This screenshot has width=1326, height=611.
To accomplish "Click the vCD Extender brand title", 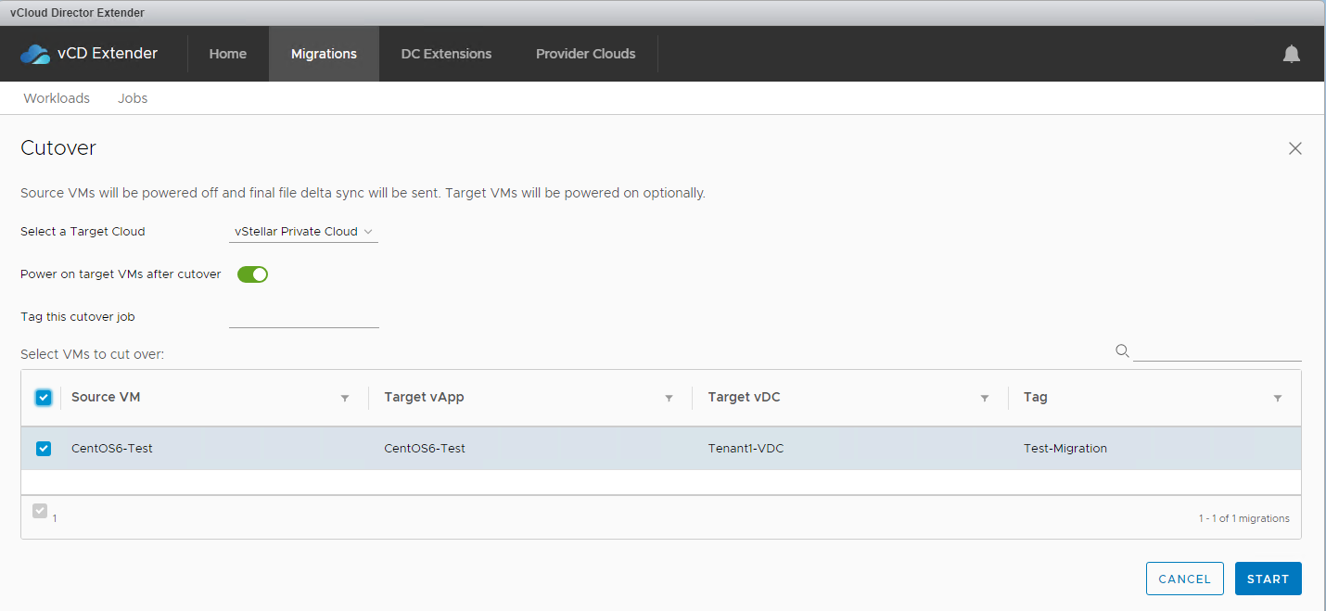I will [108, 54].
